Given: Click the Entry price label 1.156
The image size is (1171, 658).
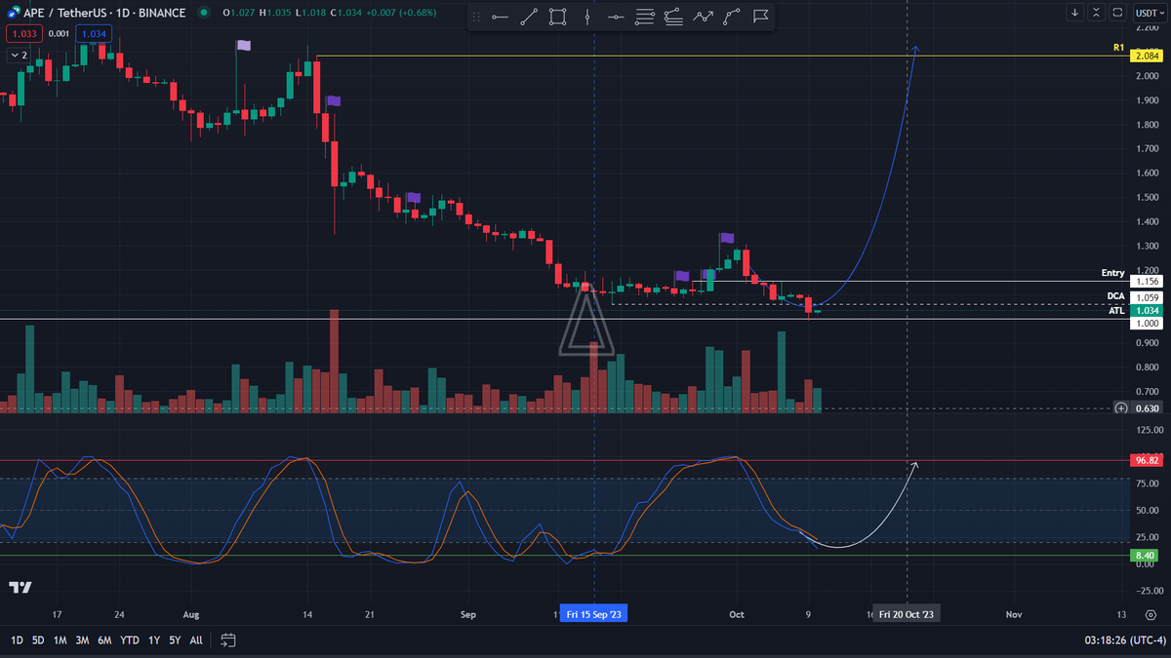Looking at the screenshot, I should coord(1147,281).
